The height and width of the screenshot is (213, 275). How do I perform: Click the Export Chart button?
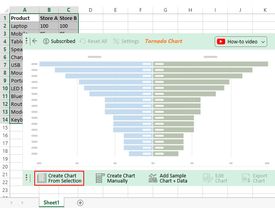pyautogui.click(x=254, y=178)
